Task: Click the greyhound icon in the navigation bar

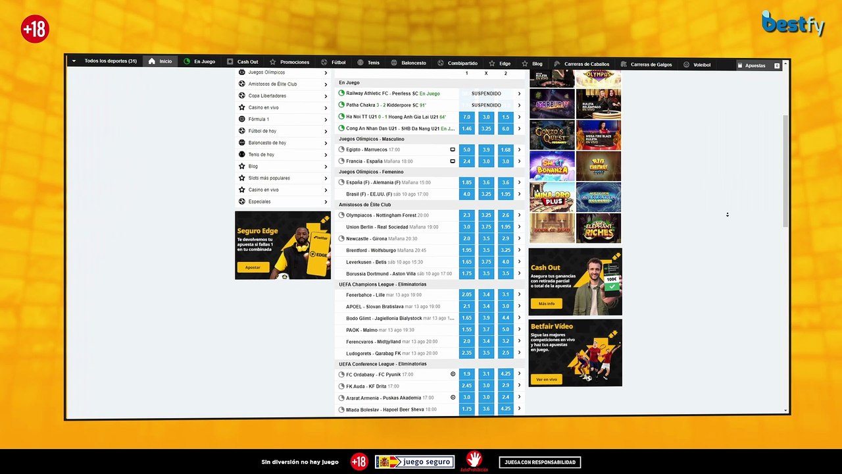Action: [624, 64]
